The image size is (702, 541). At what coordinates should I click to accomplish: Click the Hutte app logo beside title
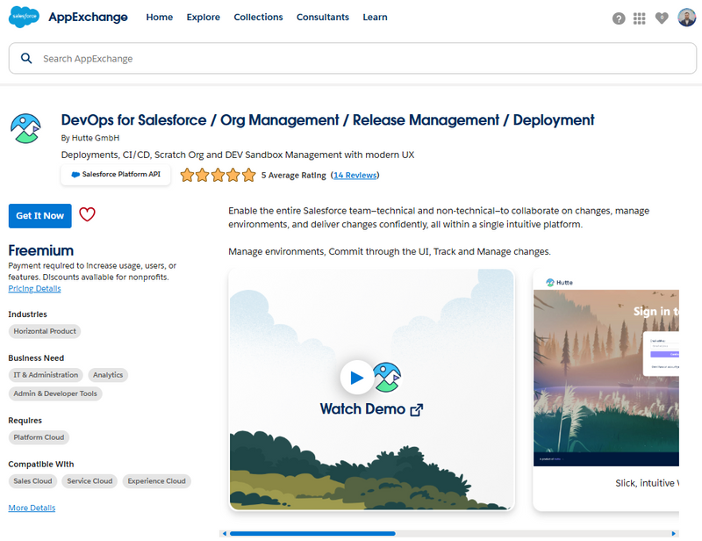click(x=26, y=128)
